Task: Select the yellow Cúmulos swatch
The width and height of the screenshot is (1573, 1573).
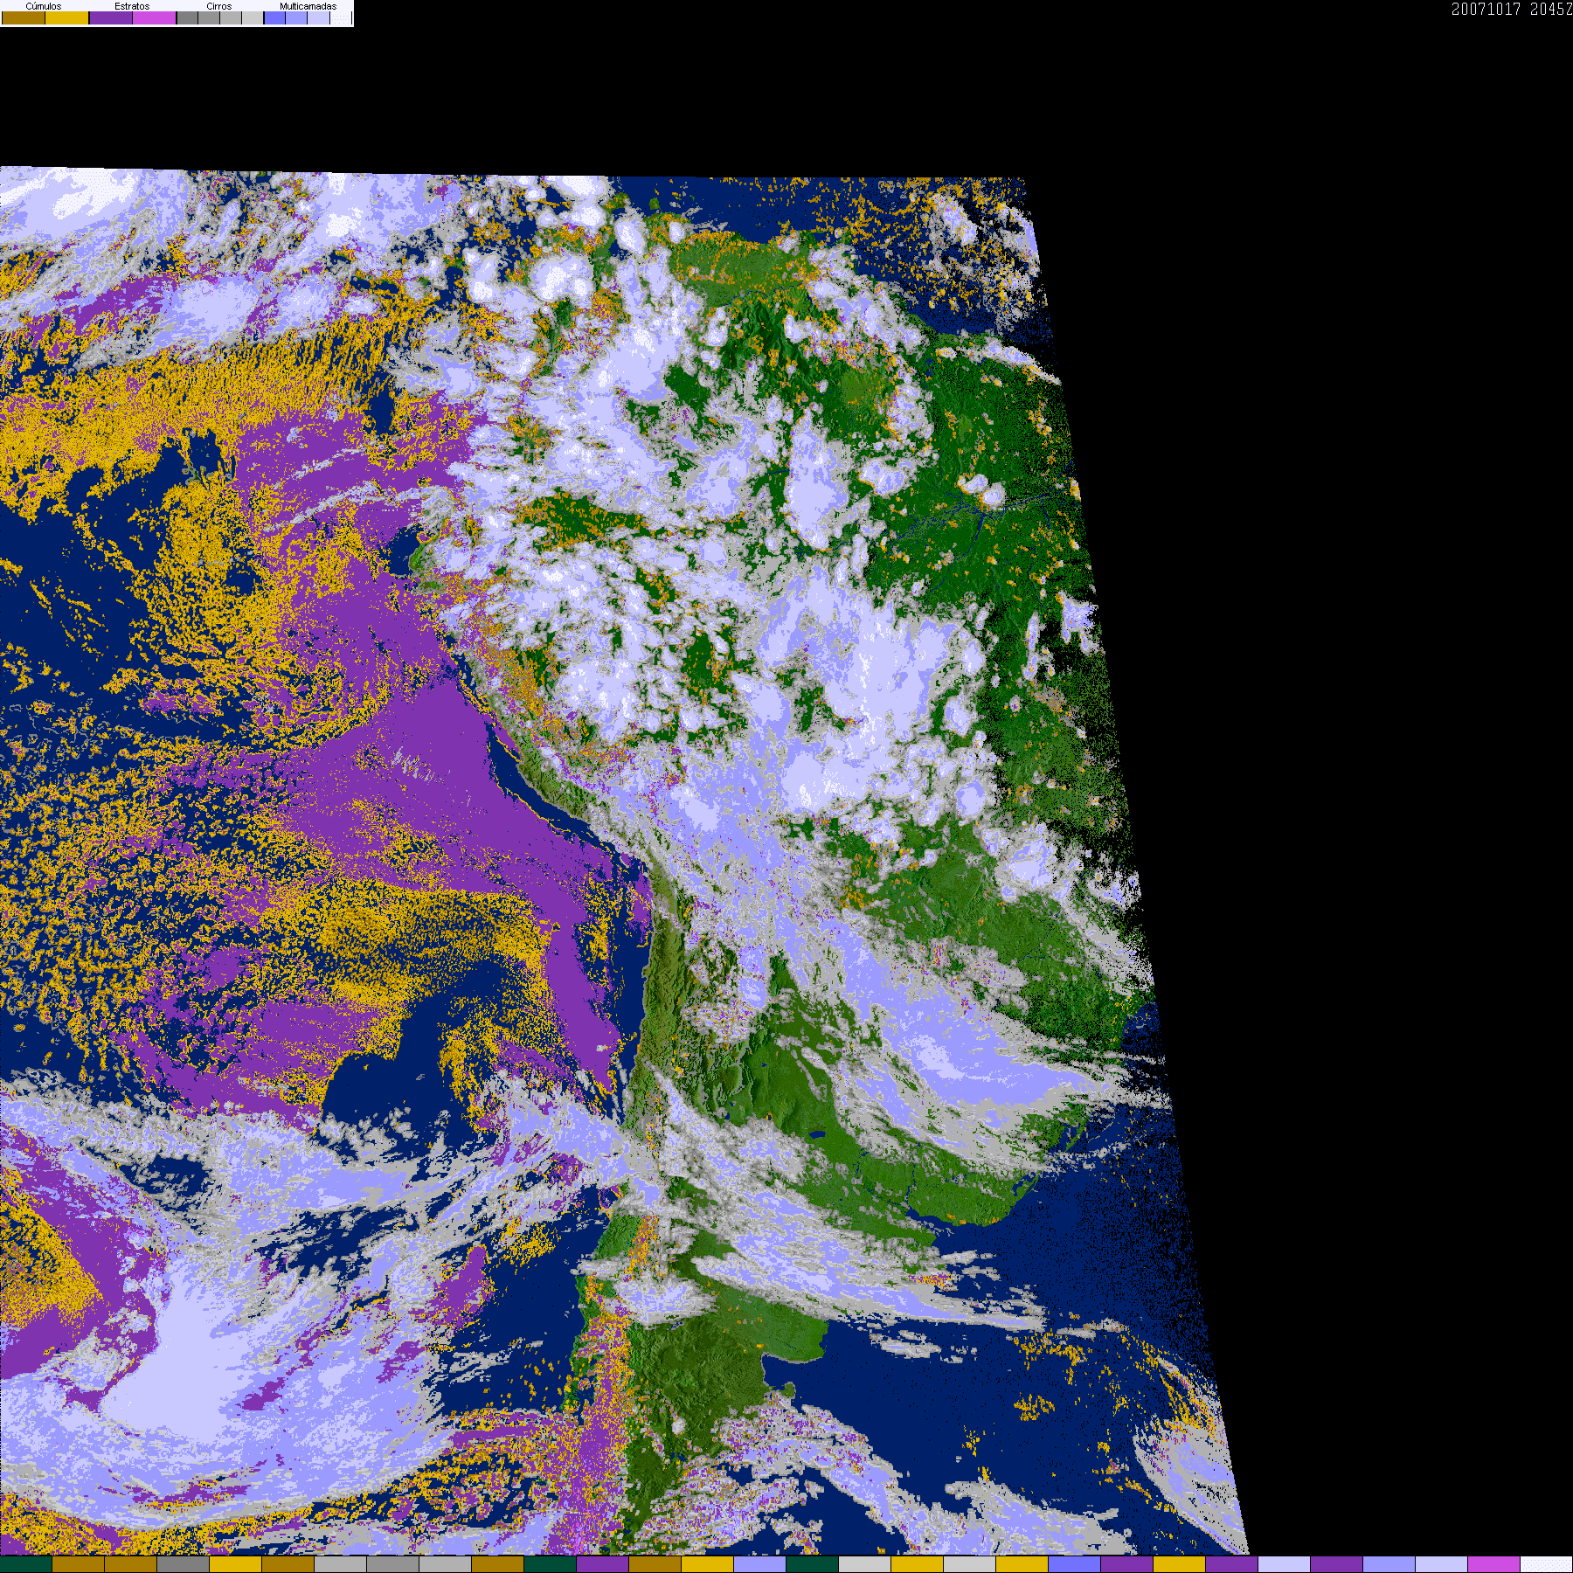Action: point(67,17)
